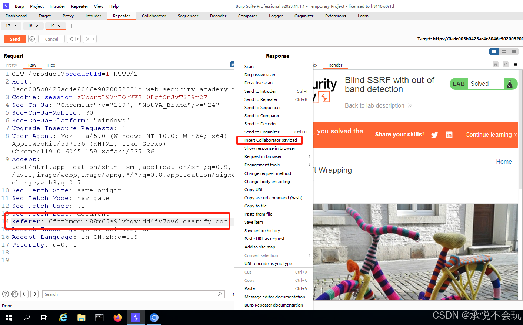Click the search help question mark icon
The image size is (523, 325).
pos(6,294)
